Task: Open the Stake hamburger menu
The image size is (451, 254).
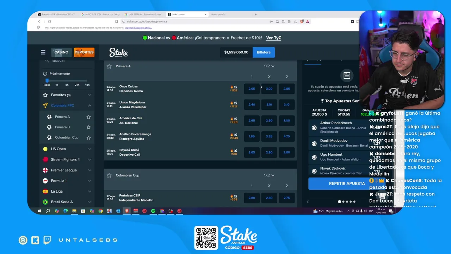Action: coord(43,52)
